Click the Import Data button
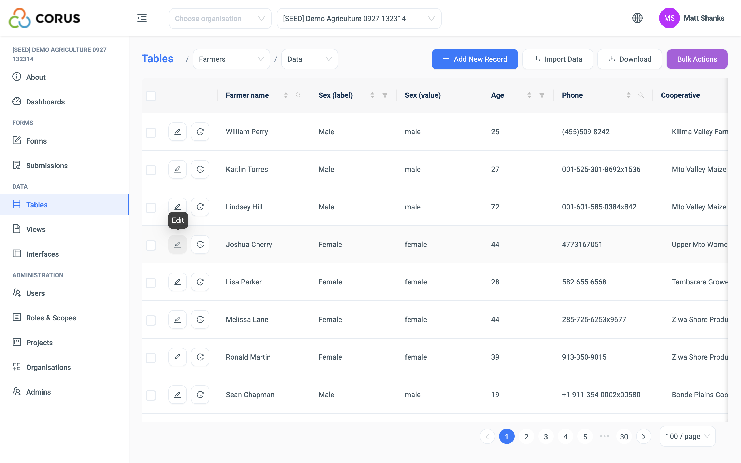Viewport: 741px width, 463px height. (557, 59)
